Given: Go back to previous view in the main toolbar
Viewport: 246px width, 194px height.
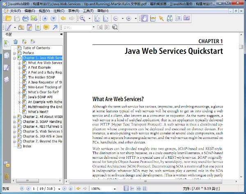Looking at the screenshot, I should tap(64, 18).
